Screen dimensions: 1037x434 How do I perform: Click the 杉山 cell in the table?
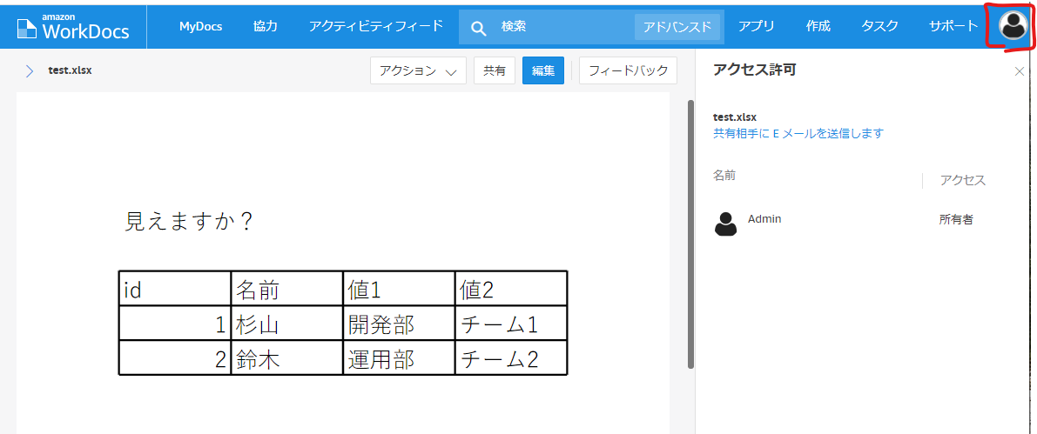[286, 324]
